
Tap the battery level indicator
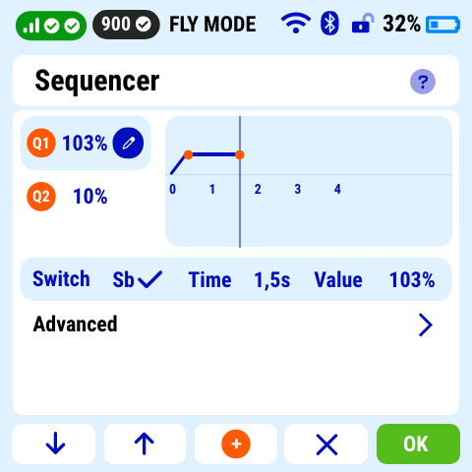(442, 25)
